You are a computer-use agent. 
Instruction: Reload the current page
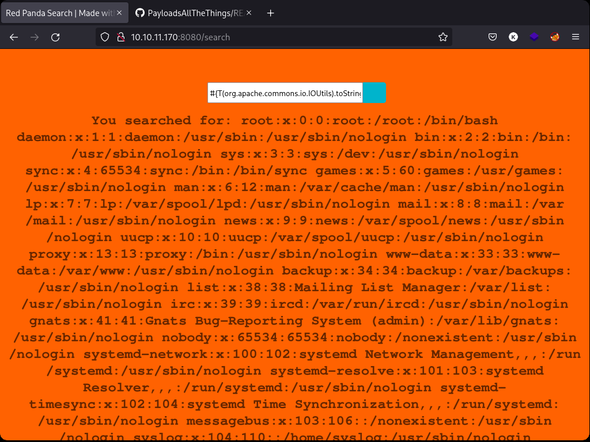point(55,37)
